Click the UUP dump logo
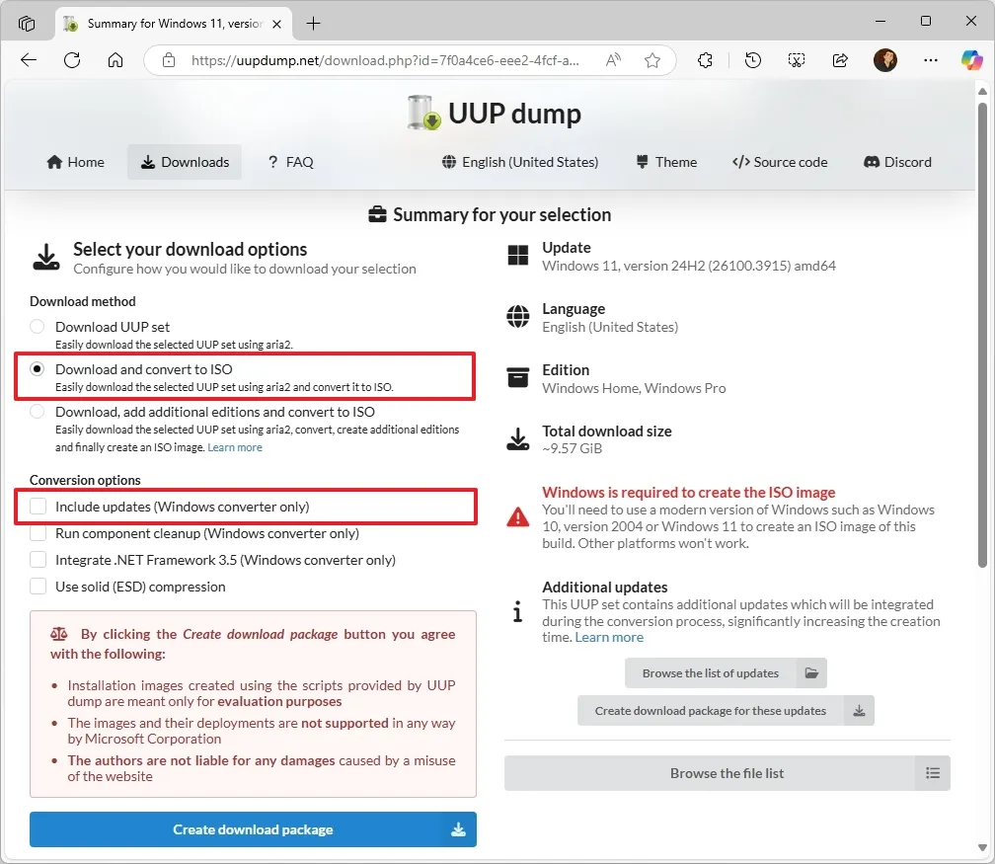995x864 pixels. tap(421, 113)
